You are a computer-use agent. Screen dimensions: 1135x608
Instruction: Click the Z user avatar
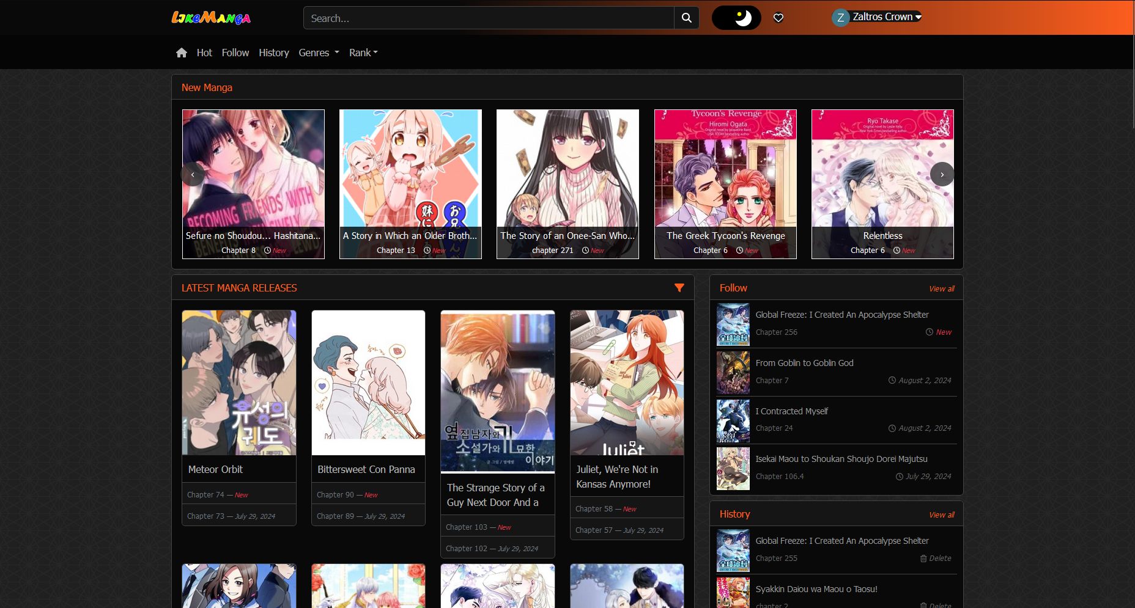tap(841, 18)
